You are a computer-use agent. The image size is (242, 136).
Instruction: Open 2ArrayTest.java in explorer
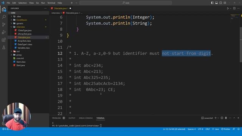click(24, 34)
